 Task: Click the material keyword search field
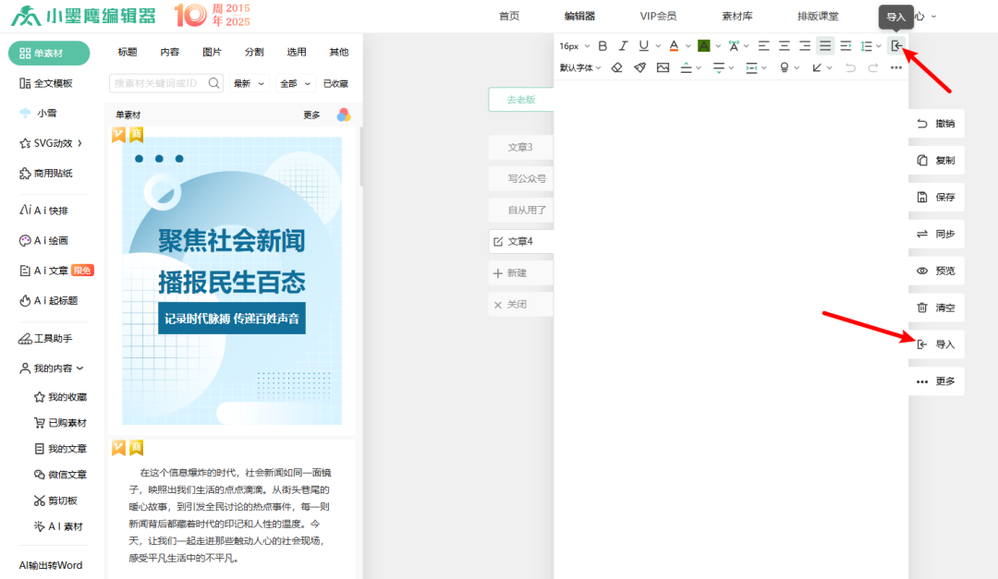157,83
